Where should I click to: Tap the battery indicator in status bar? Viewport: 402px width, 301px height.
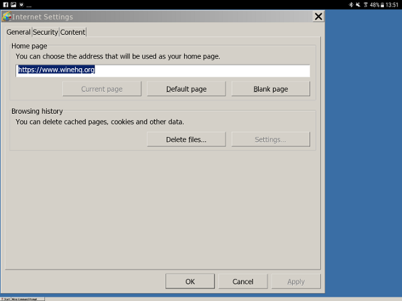381,5
